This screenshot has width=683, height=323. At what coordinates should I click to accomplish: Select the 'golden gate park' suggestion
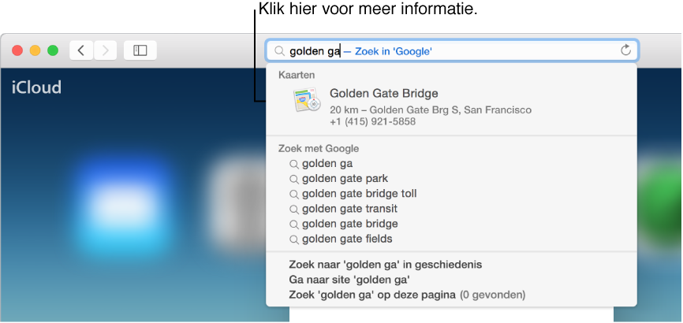click(x=345, y=179)
